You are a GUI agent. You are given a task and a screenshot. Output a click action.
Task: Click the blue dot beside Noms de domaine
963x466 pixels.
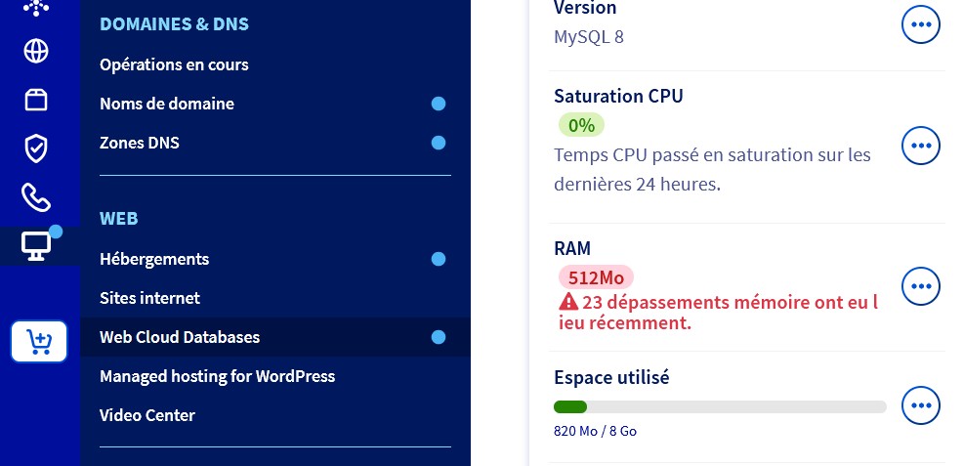[438, 104]
